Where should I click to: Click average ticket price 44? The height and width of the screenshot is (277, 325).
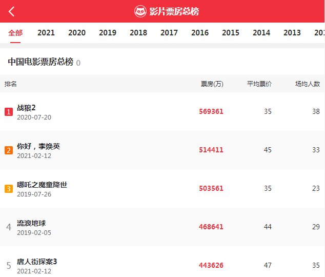[x=268, y=227]
